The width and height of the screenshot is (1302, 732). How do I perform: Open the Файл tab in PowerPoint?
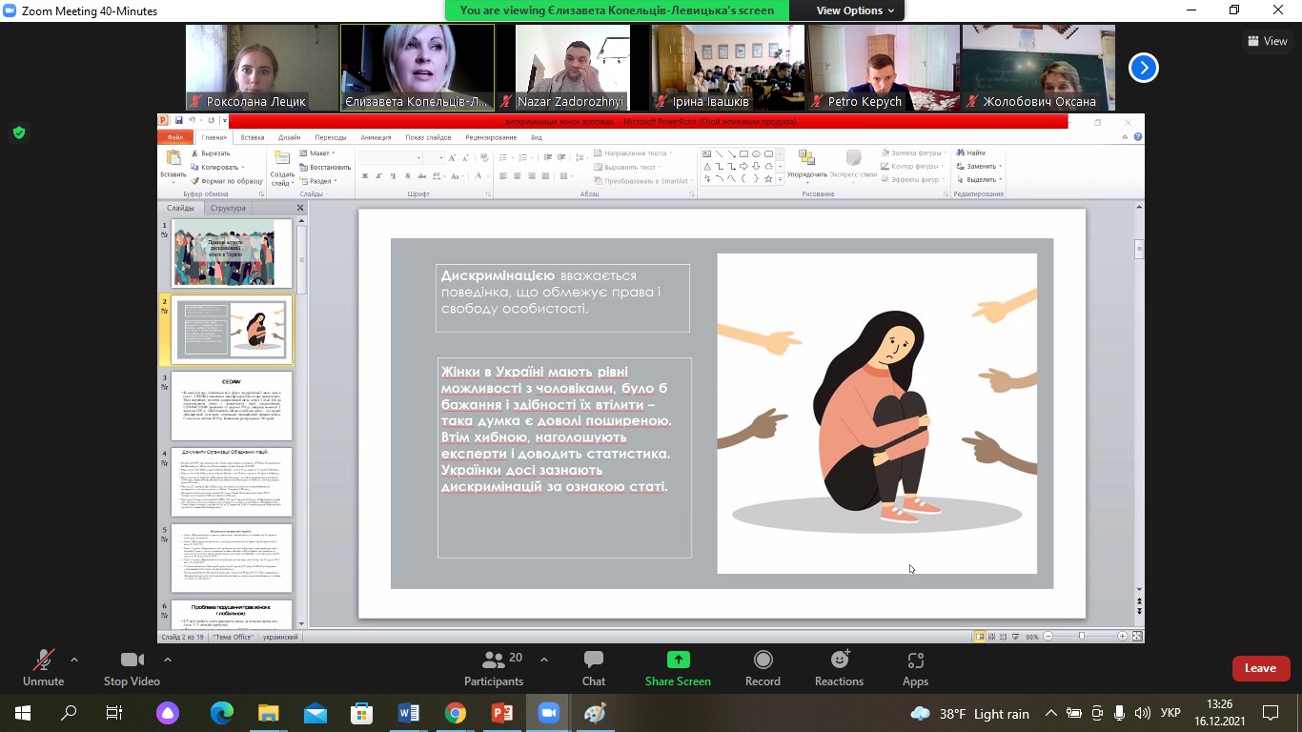point(174,137)
